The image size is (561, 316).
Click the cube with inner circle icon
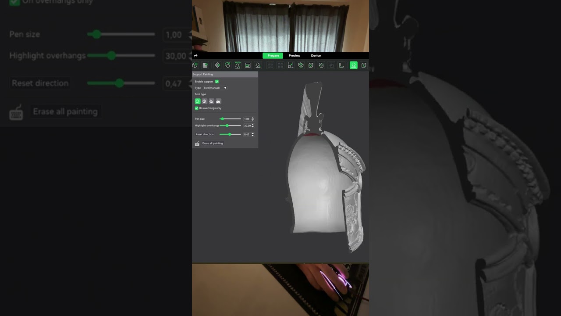[x=311, y=65]
